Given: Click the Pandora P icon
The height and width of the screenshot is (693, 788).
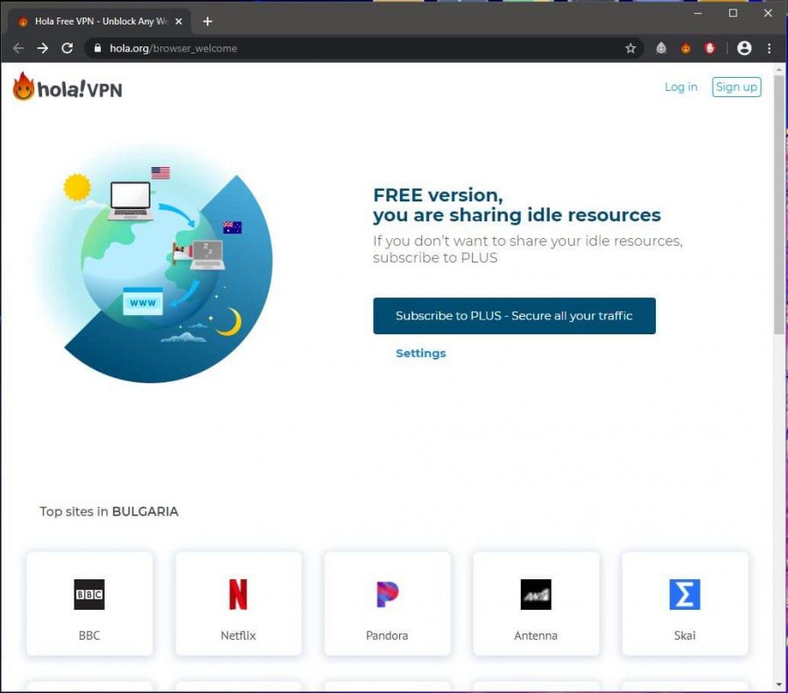Looking at the screenshot, I should (x=387, y=595).
